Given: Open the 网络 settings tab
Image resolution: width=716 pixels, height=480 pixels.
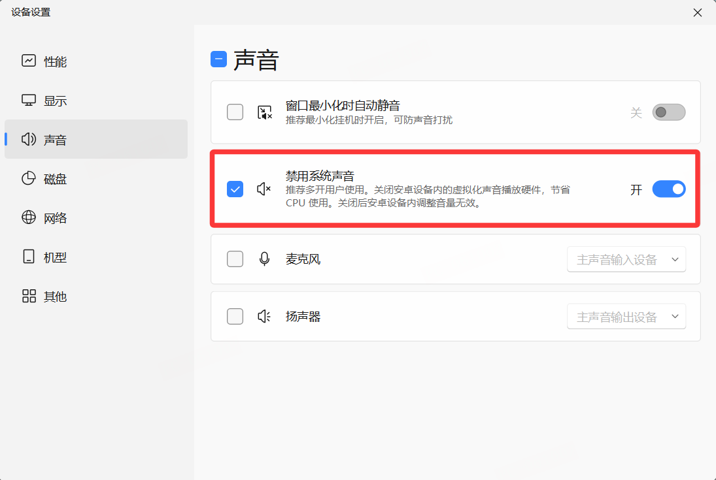Looking at the screenshot, I should click(56, 218).
